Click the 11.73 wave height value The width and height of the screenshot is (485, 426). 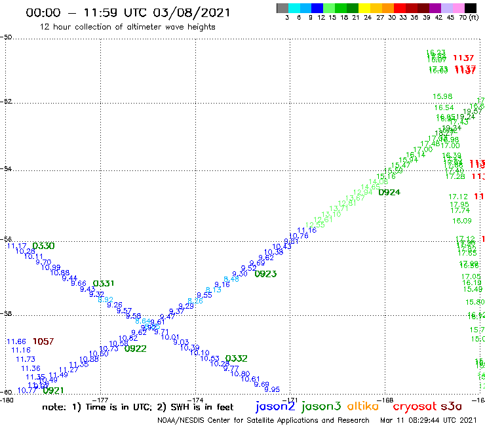[26, 359]
